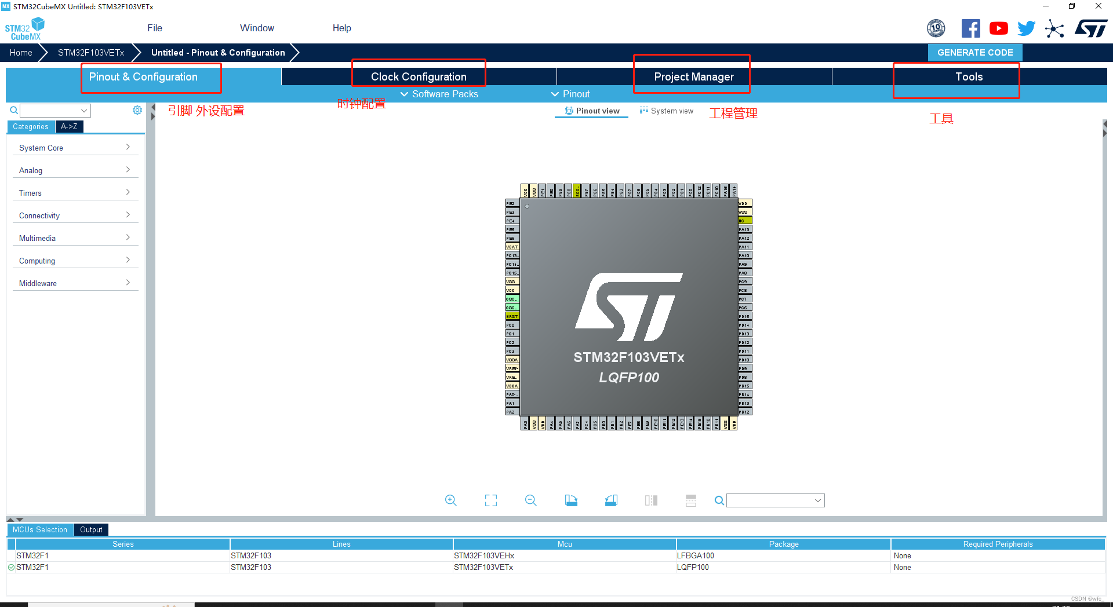Click the GENERATE CODE button
Viewport: 1113px width, 607px height.
pyautogui.click(x=974, y=52)
